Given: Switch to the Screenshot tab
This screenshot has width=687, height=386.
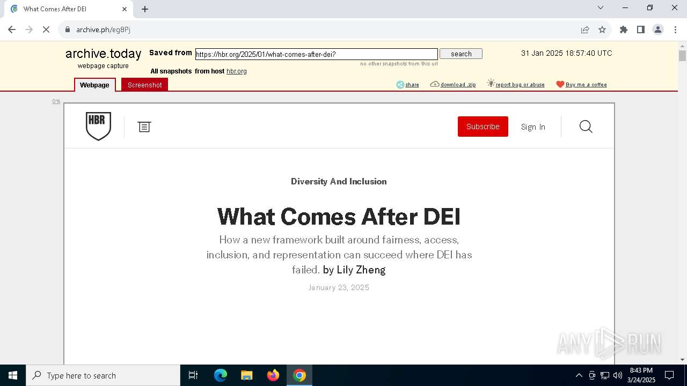Looking at the screenshot, I should pyautogui.click(x=144, y=85).
